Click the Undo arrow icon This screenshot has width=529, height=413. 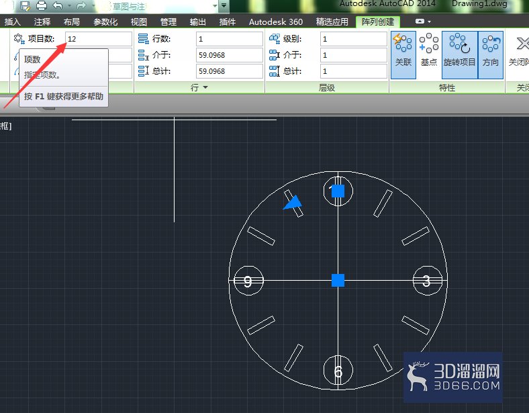click(x=58, y=5)
